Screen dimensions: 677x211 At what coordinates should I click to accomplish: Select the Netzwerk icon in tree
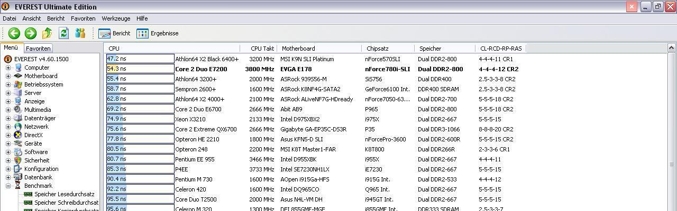coord(18,127)
